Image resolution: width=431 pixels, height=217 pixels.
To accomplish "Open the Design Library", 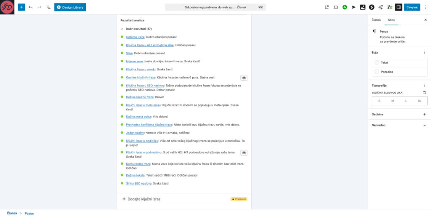I will click(70, 7).
